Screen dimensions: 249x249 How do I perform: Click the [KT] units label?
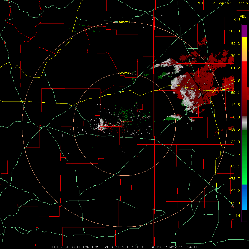[x=236, y=19]
